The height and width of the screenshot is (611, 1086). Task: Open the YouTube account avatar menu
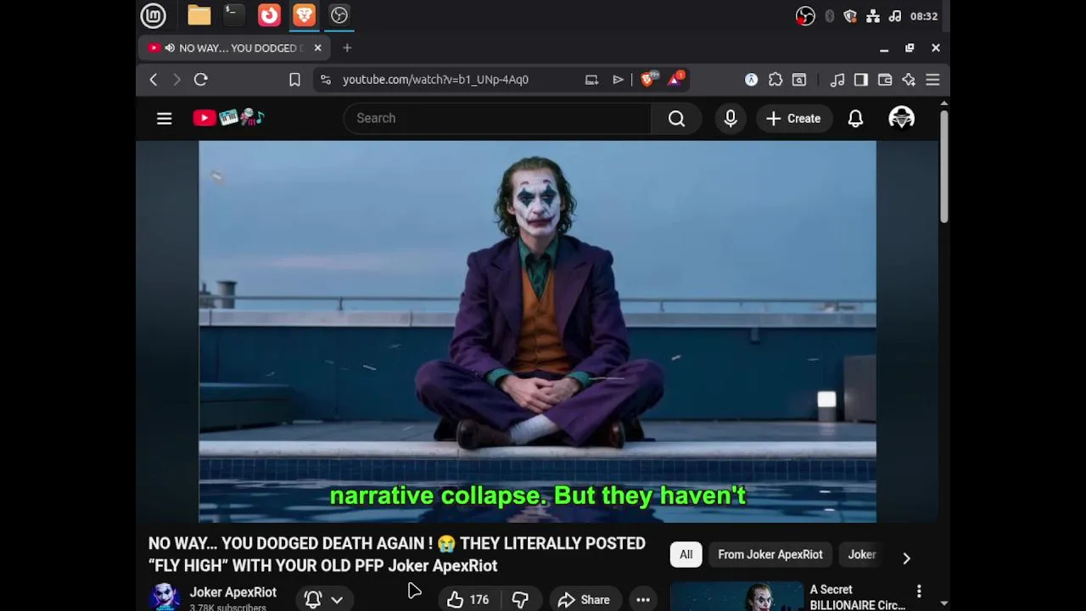901,118
